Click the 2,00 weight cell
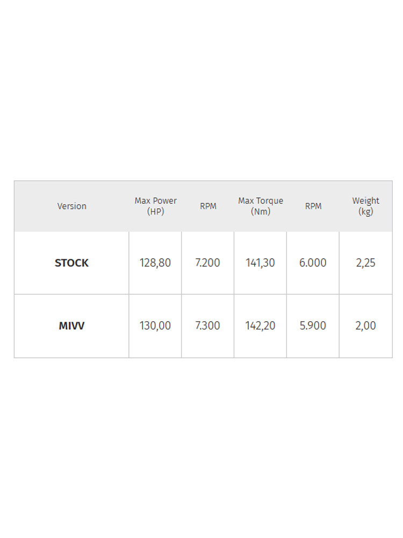The height and width of the screenshot is (538, 403). [365, 326]
